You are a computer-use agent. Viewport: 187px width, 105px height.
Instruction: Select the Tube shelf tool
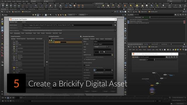pyautogui.click(x=11, y=6)
